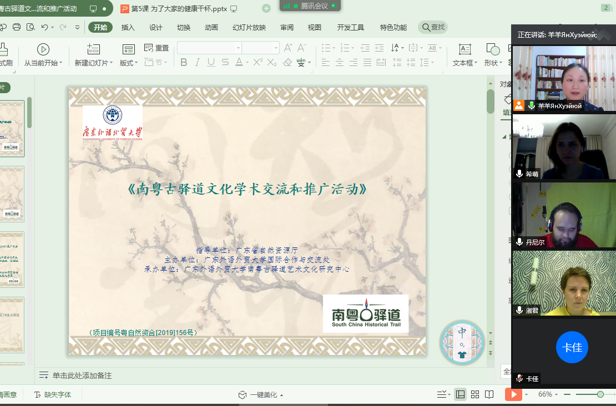616x406 pixels.
Task: Start slideshow with red play icon
Action: (x=513, y=393)
